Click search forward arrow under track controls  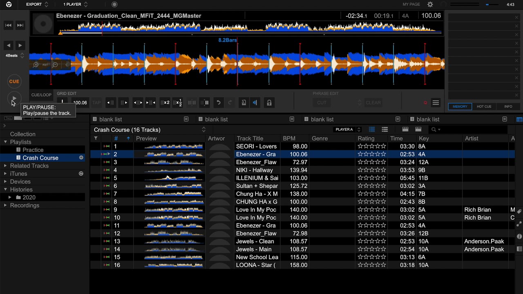[20, 45]
